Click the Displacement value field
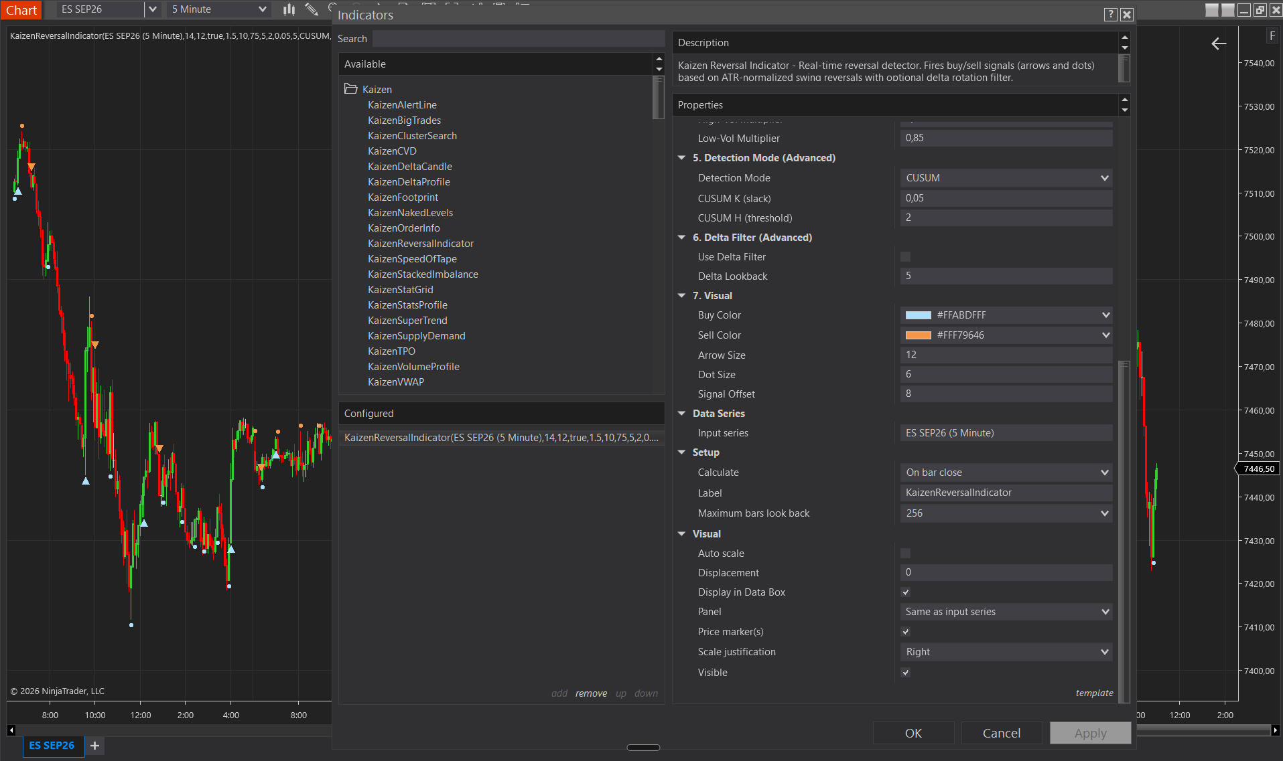The width and height of the screenshot is (1283, 761). (x=1006, y=572)
